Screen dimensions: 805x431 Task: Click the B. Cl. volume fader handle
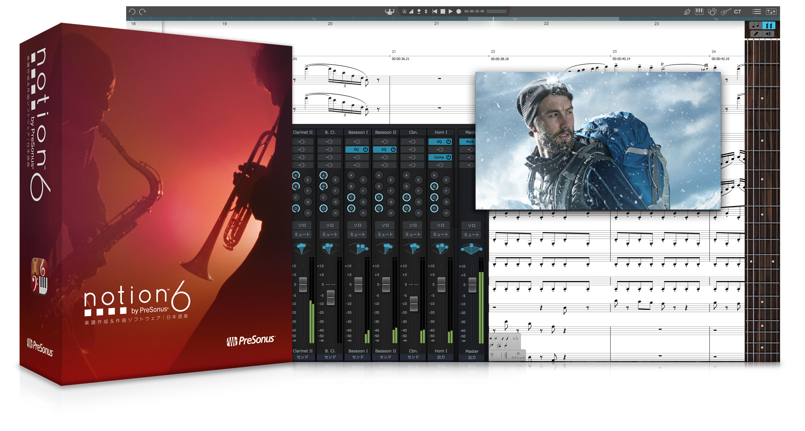331,298
